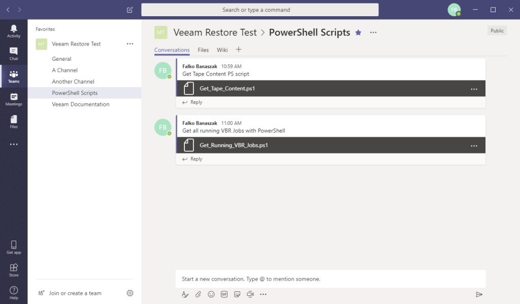
Task: Click the Favorites label
Action: [x=45, y=29]
